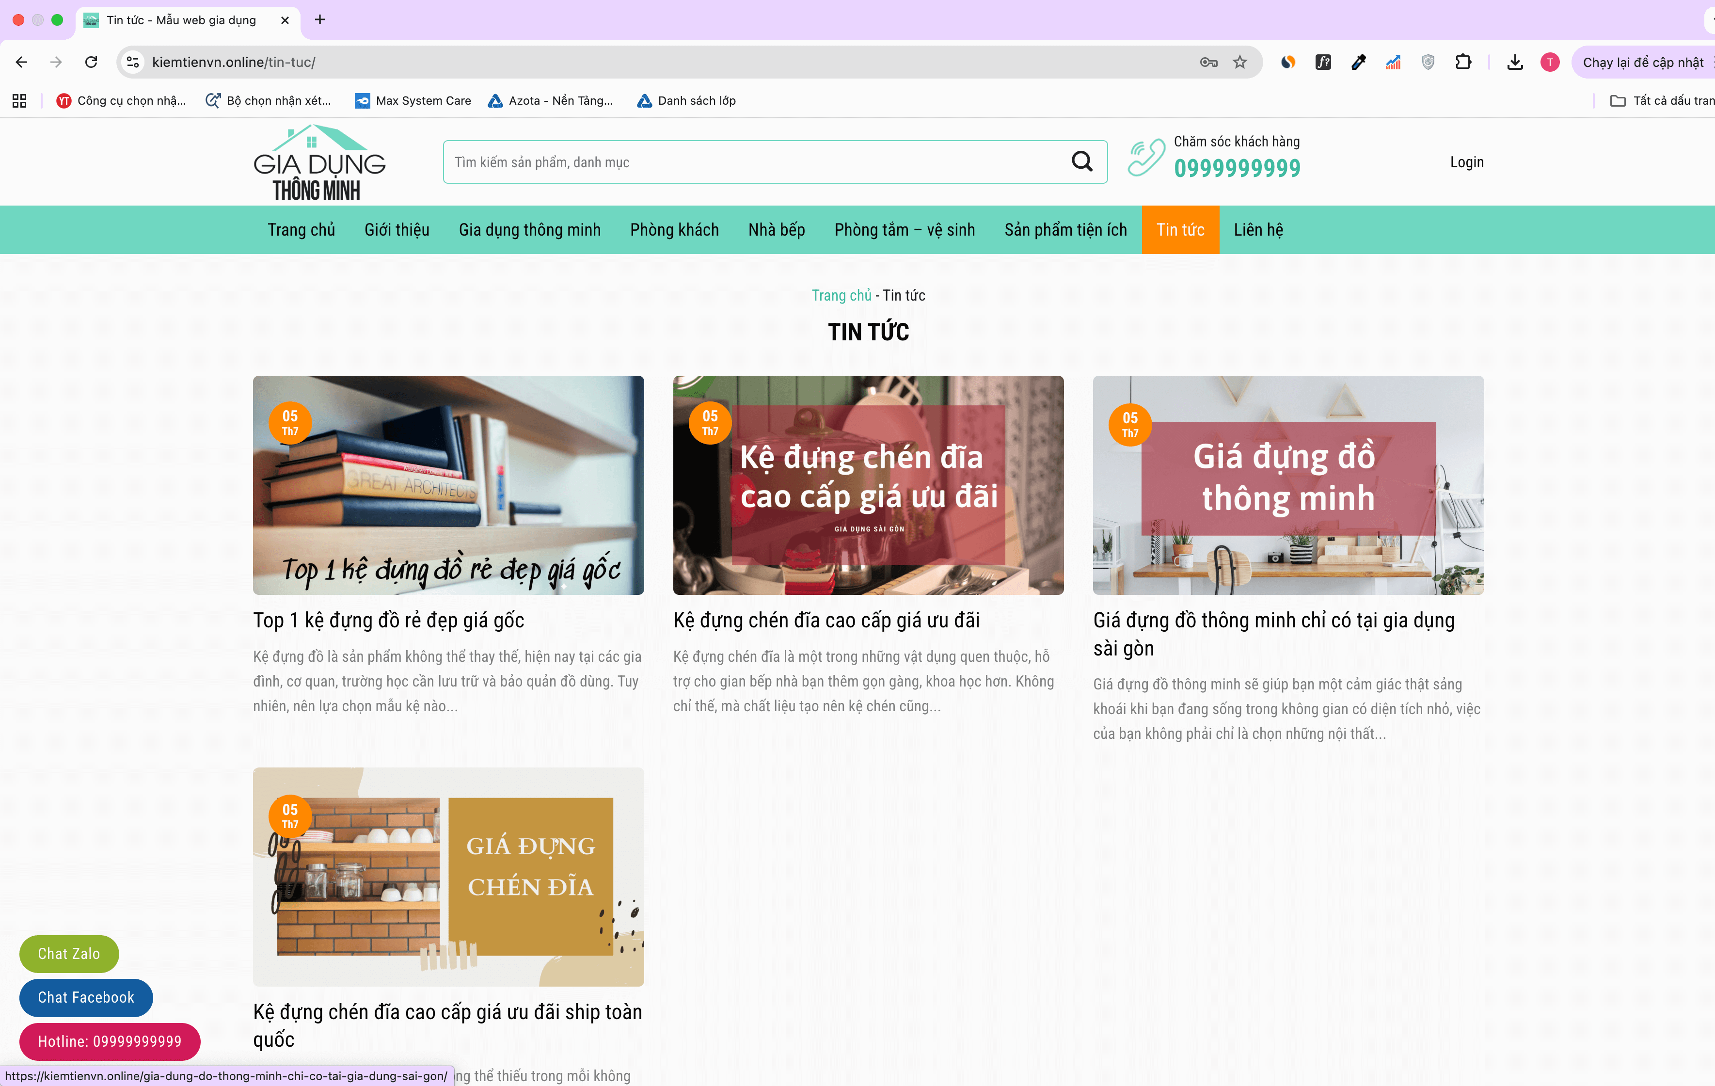Select Tin tức navigation tab

click(x=1180, y=230)
